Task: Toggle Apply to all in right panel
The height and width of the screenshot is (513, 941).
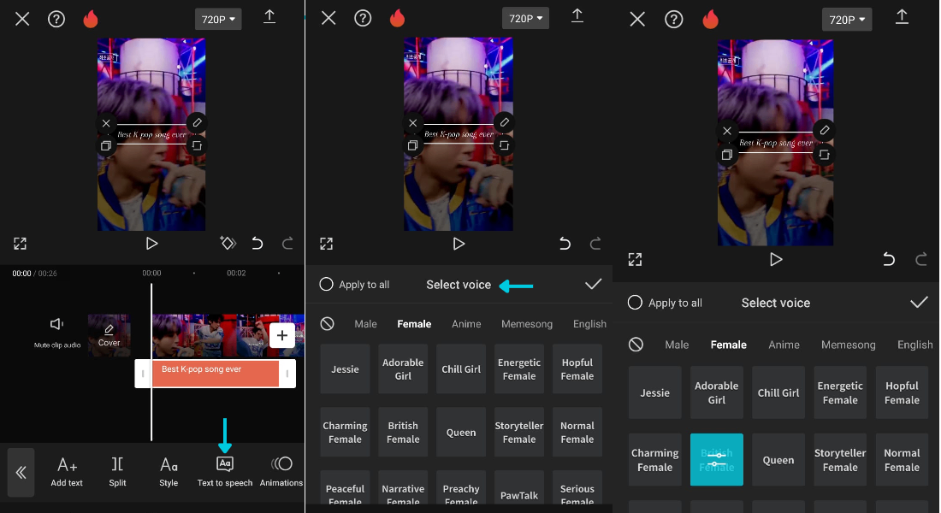Action: [665, 303]
